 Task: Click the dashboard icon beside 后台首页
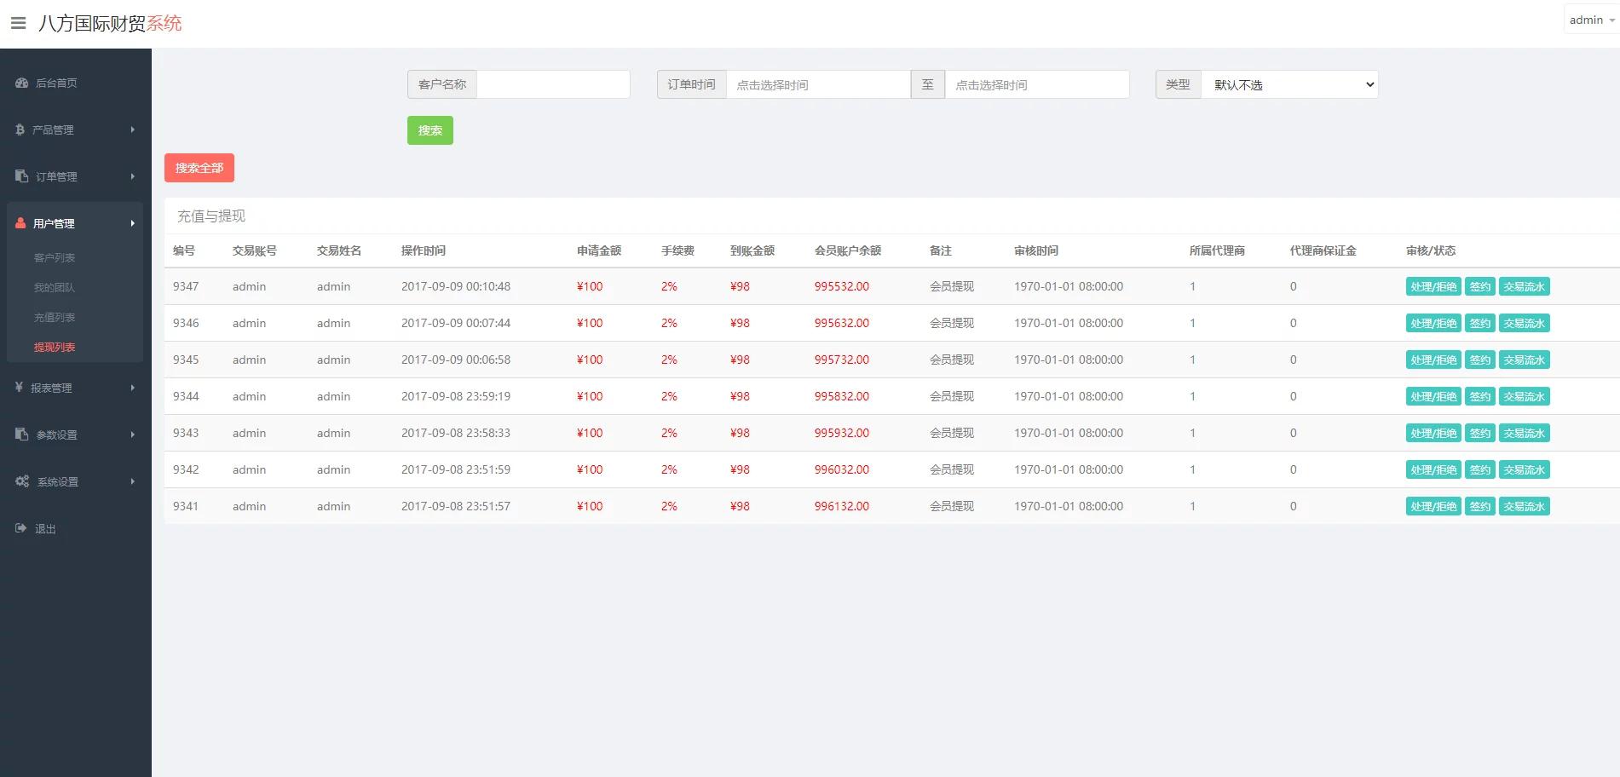22,83
